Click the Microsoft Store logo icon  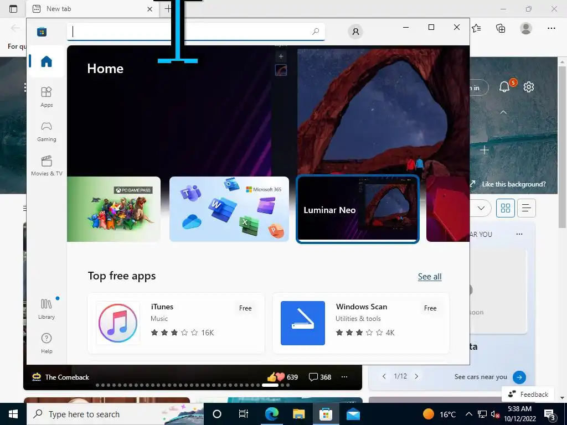tap(42, 32)
